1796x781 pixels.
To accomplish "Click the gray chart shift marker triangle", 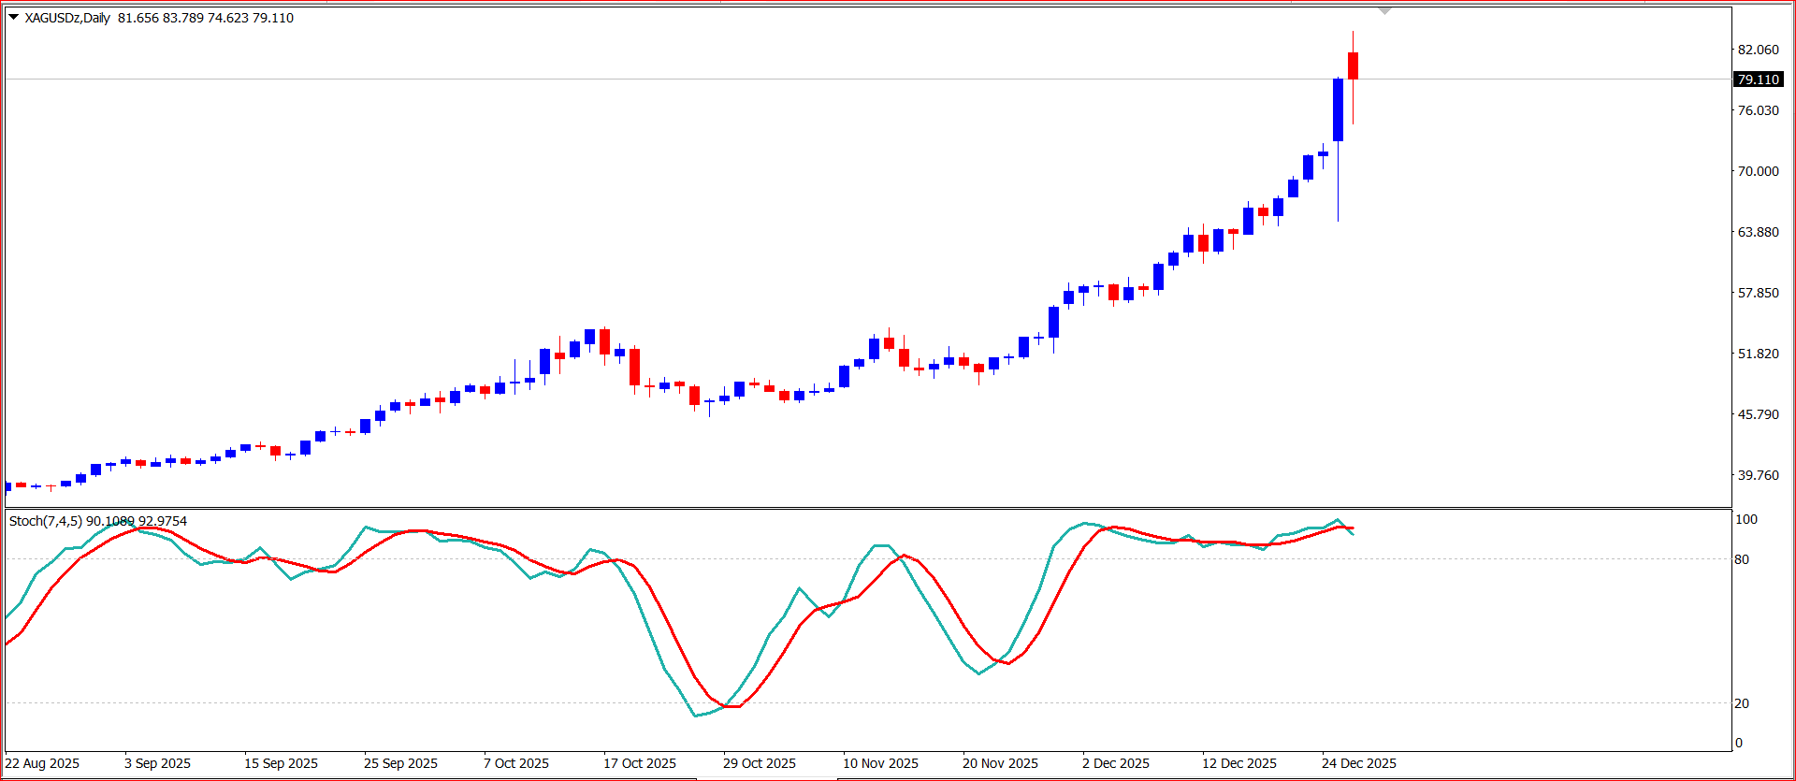I will 1384,11.
